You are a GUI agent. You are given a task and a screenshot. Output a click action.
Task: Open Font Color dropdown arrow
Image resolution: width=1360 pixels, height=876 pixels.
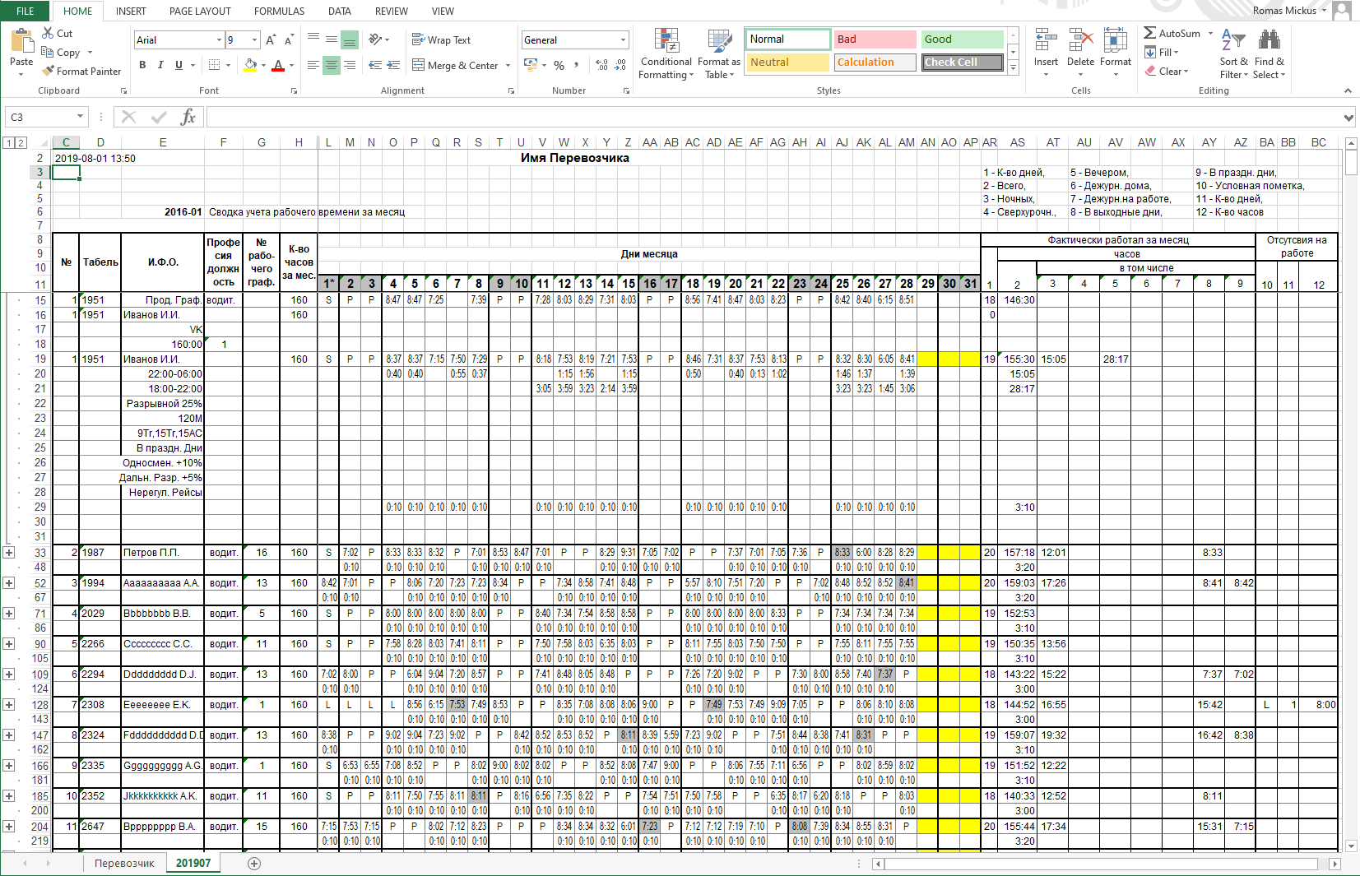click(292, 65)
